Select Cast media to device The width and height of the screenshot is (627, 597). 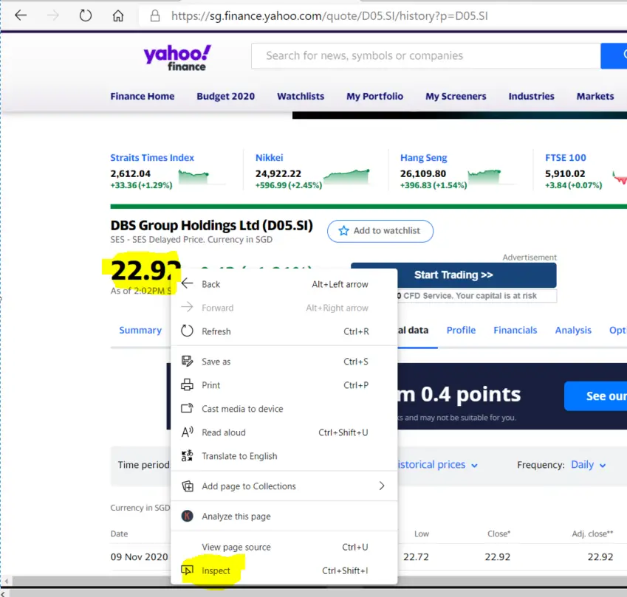tap(284, 408)
